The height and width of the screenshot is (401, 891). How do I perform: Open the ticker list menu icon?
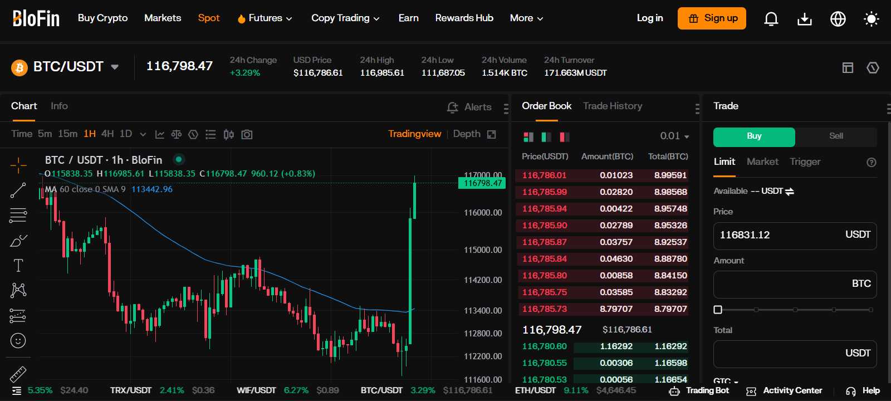tap(16, 390)
